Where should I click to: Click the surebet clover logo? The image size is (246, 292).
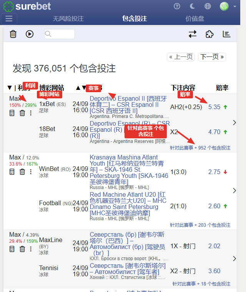coord(8,6)
